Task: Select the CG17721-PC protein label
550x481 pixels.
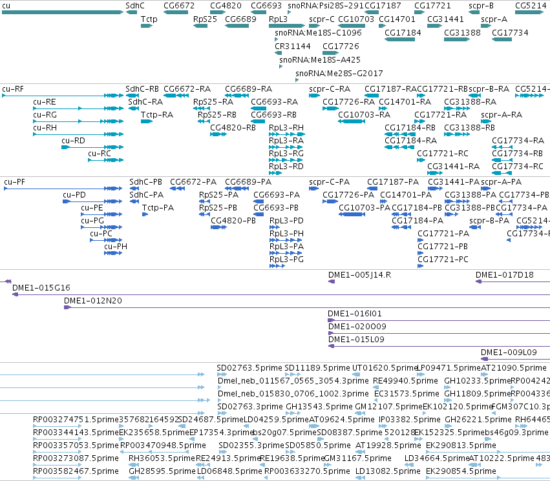Action: [443, 260]
